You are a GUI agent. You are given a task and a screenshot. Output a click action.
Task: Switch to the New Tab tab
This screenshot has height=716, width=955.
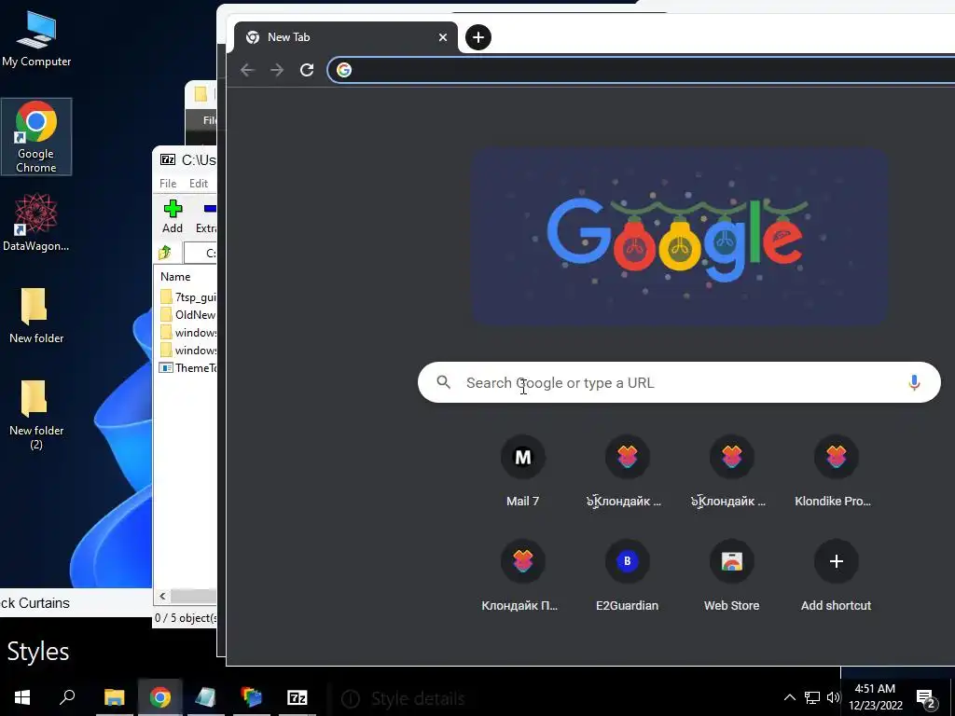pos(345,37)
